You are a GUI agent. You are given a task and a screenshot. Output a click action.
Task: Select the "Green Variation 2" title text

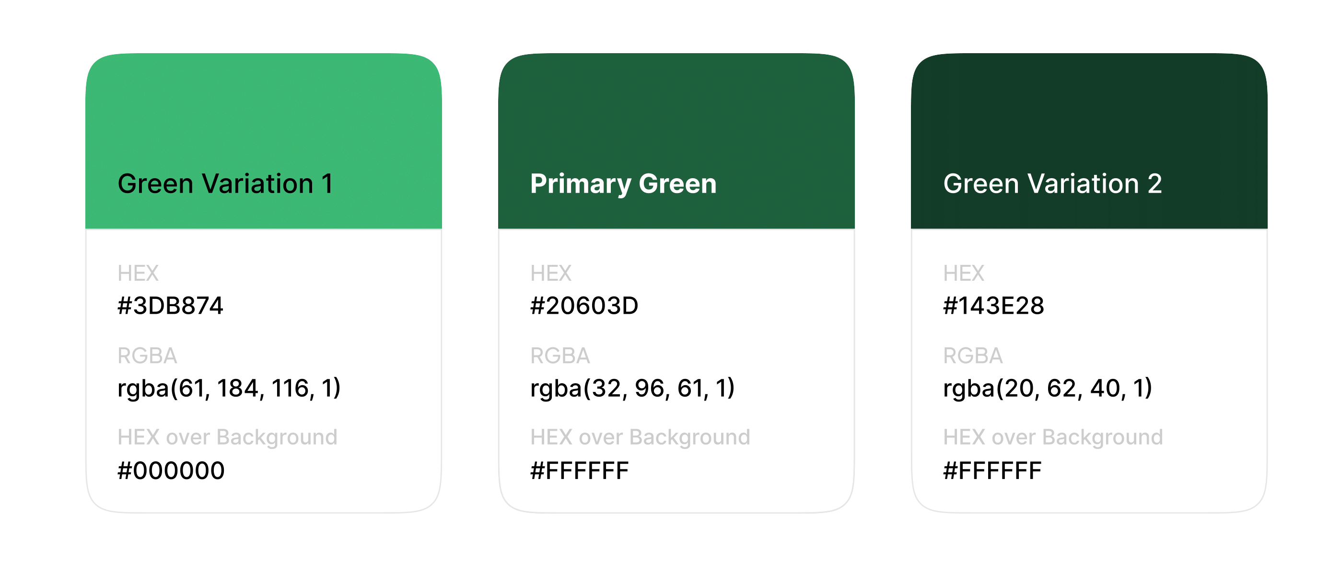tap(1052, 184)
